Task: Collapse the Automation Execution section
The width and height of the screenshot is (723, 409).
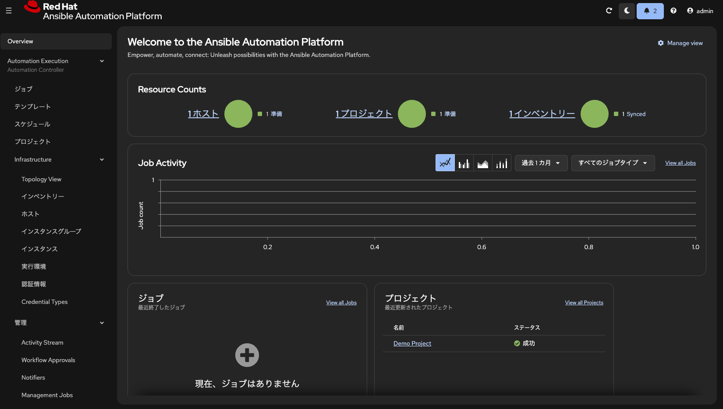Action: click(56, 65)
